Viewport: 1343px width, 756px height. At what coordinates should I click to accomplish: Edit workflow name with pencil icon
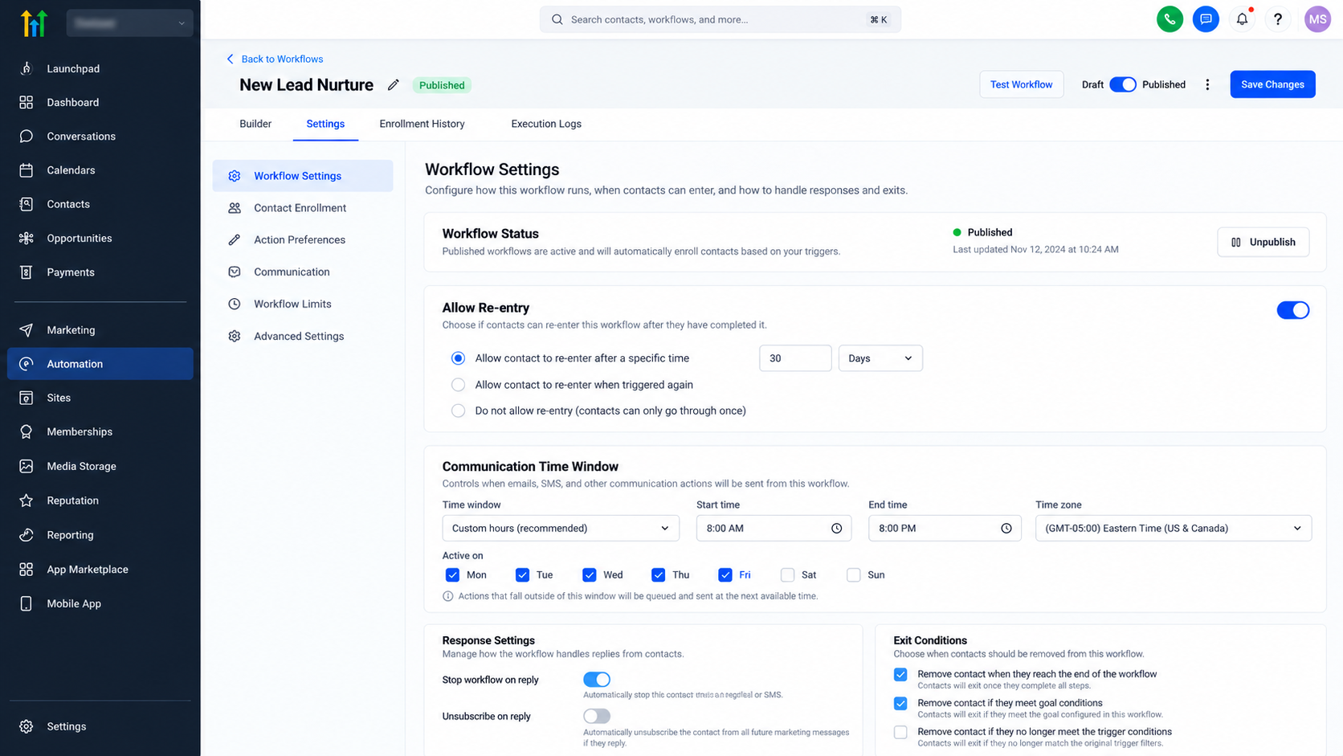tap(393, 85)
